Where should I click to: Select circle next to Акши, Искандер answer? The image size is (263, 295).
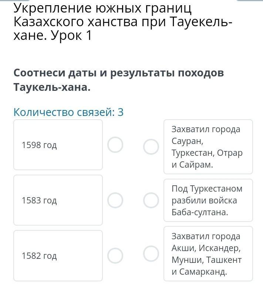click(x=151, y=254)
